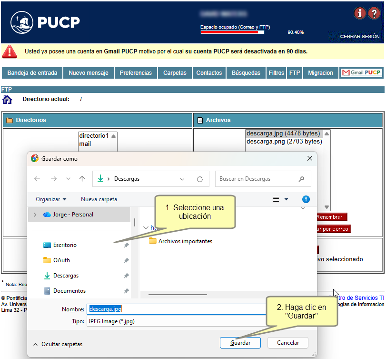Switch to the Preferencias tab

pos(136,73)
